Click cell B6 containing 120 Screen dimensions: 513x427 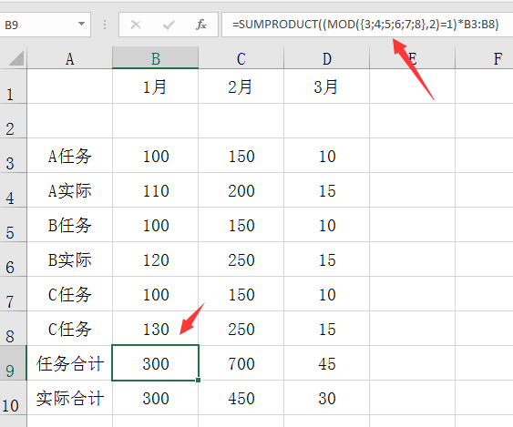156,259
